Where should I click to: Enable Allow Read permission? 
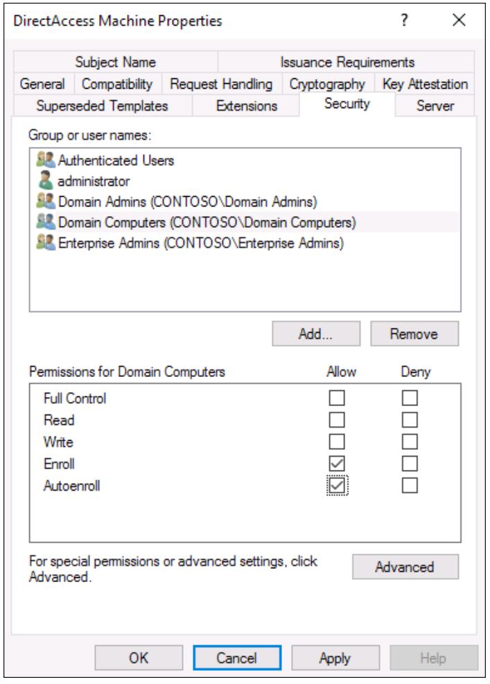pos(337,420)
